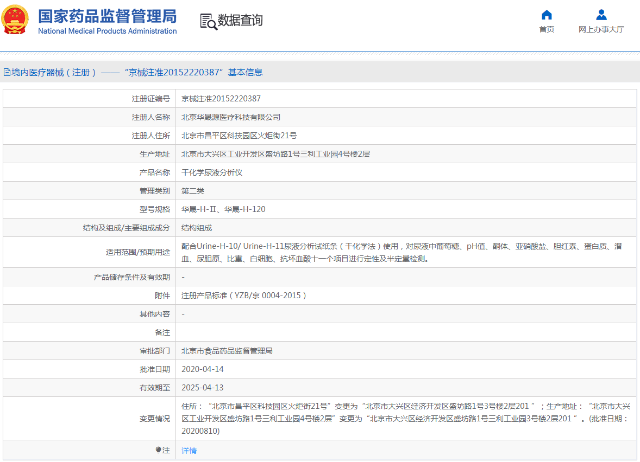Select the 生产地址 value cell

click(x=406, y=154)
